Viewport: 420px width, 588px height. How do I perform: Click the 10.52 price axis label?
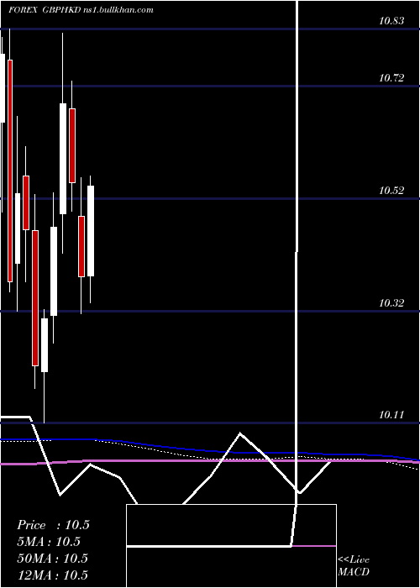pos(391,191)
